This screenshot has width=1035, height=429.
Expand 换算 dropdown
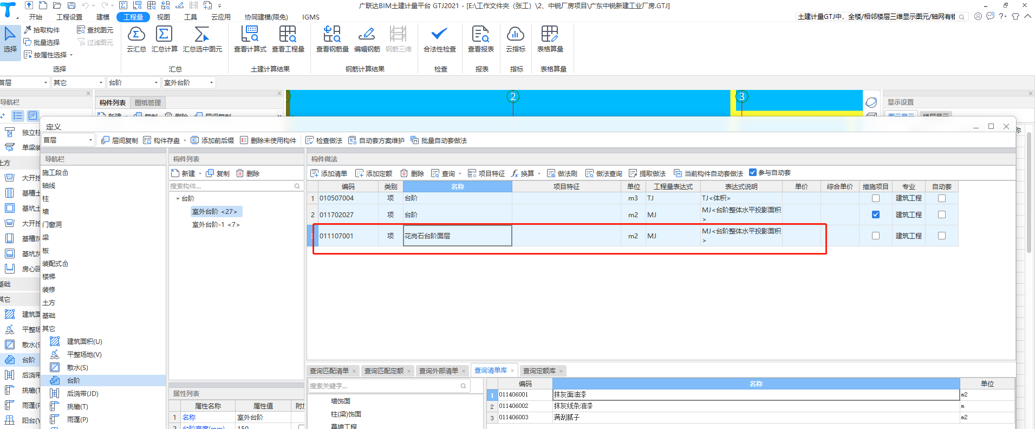coord(539,174)
